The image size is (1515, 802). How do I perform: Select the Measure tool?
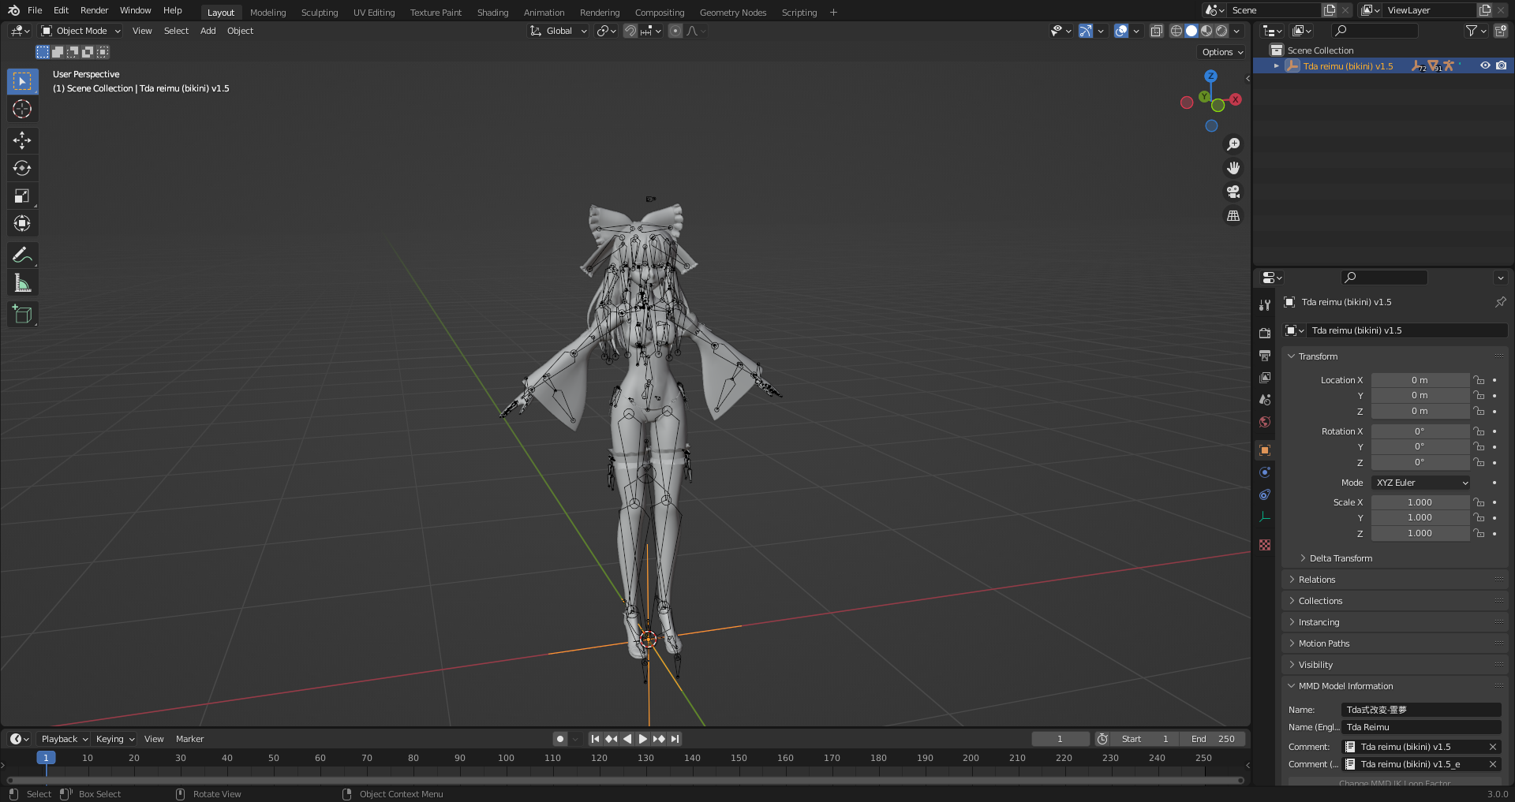(22, 282)
